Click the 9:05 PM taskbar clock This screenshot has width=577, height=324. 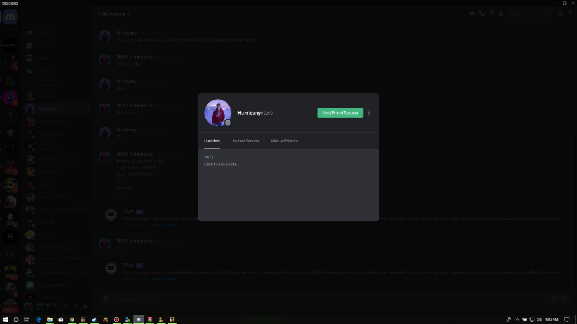tap(552, 319)
